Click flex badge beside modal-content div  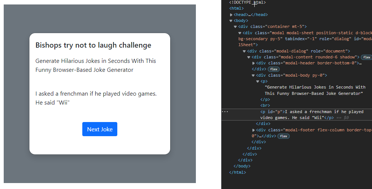(x=366, y=57)
